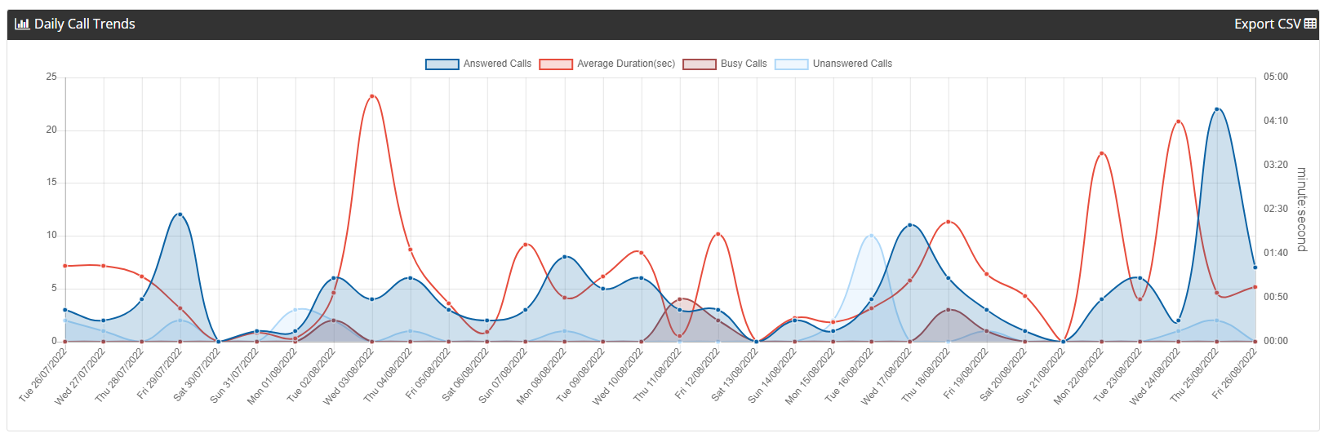Click the light blue Unanswered Calls swatch

click(x=791, y=64)
